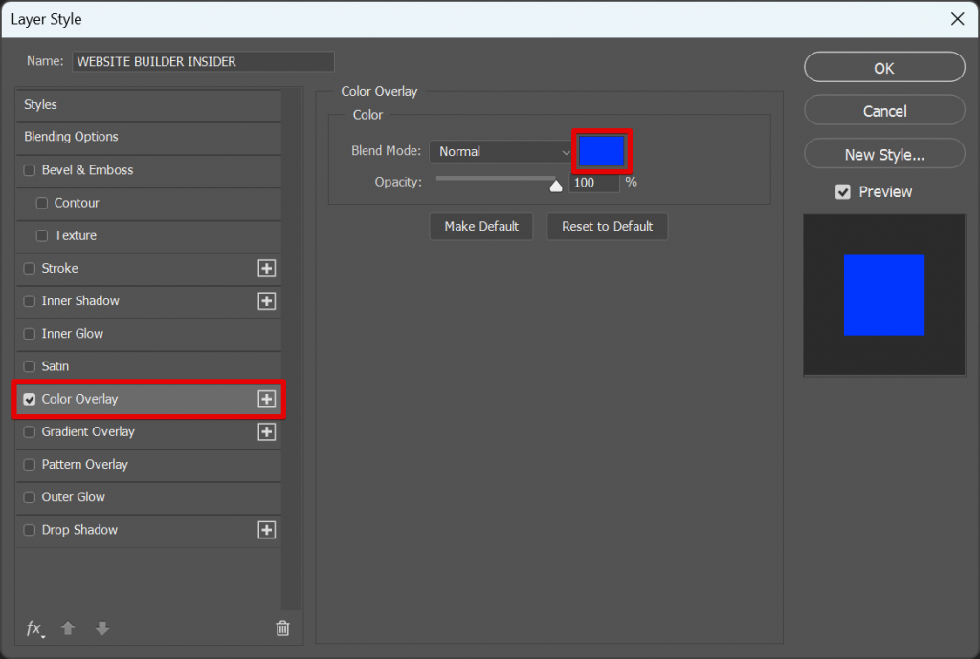Click the fx icon to add a new effect
The image size is (980, 659).
(34, 628)
